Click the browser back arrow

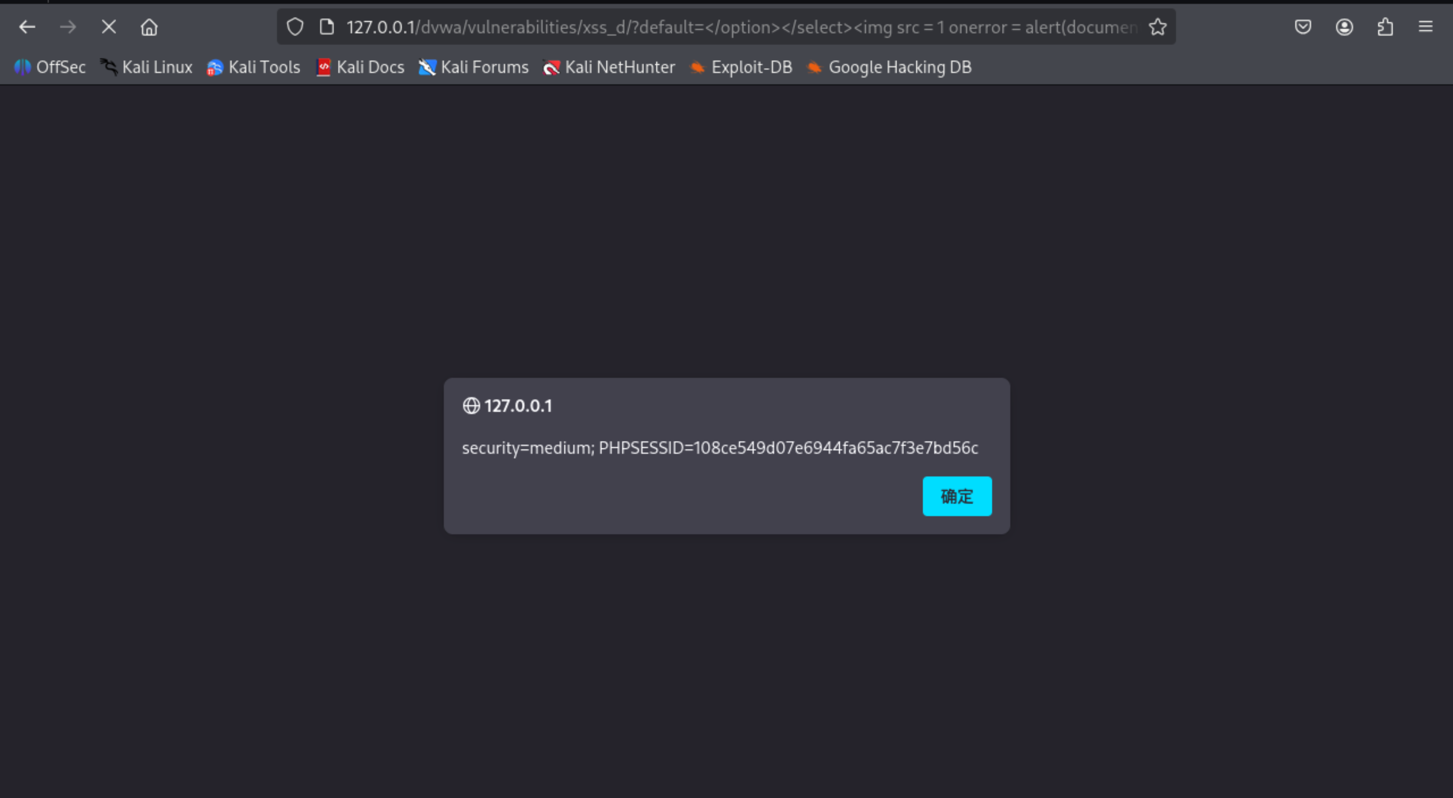(x=27, y=27)
